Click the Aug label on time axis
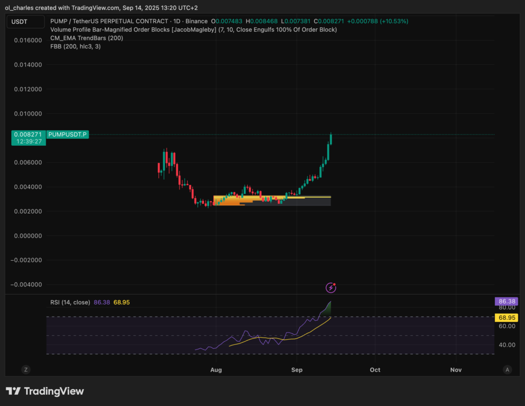The height and width of the screenshot is (406, 525). pos(216,370)
